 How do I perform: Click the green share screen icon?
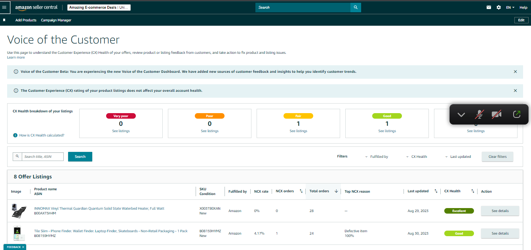(x=516, y=114)
